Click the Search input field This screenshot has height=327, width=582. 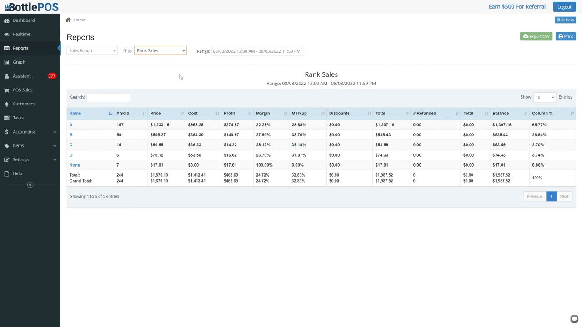(108, 97)
